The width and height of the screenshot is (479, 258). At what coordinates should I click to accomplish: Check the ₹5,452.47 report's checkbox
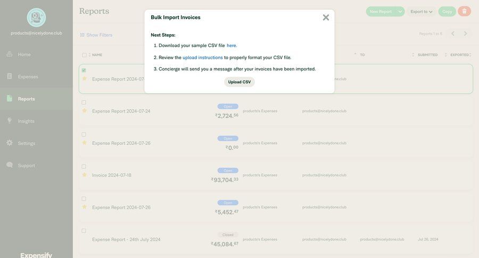(x=84, y=199)
